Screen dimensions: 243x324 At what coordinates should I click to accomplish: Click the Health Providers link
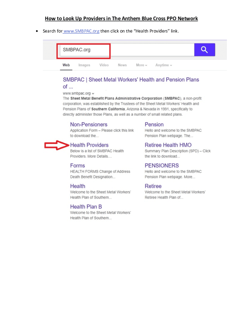click(x=89, y=145)
